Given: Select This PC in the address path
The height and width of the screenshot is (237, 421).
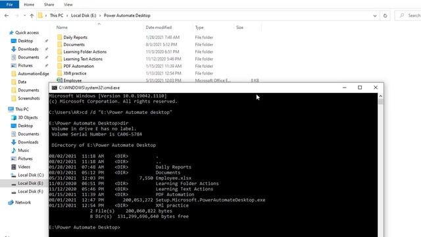Looking at the screenshot, I should (x=57, y=16).
